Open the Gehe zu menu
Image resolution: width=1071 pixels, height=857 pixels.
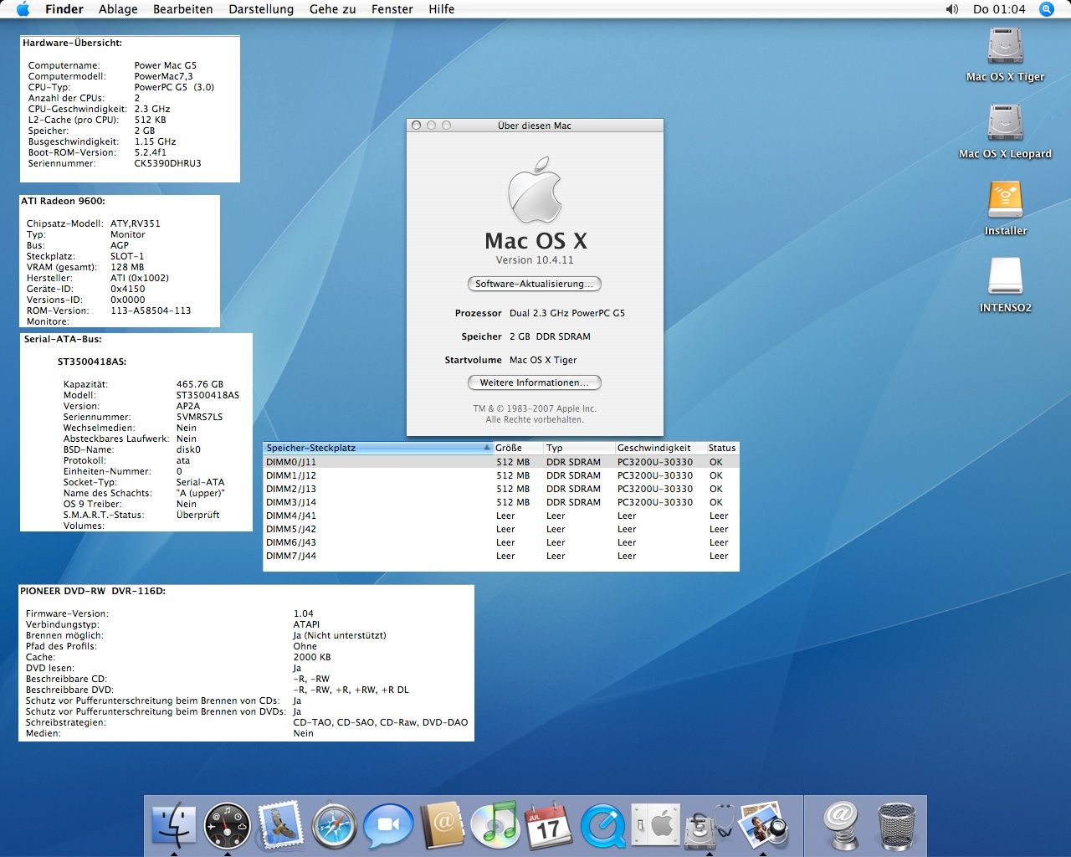point(332,9)
